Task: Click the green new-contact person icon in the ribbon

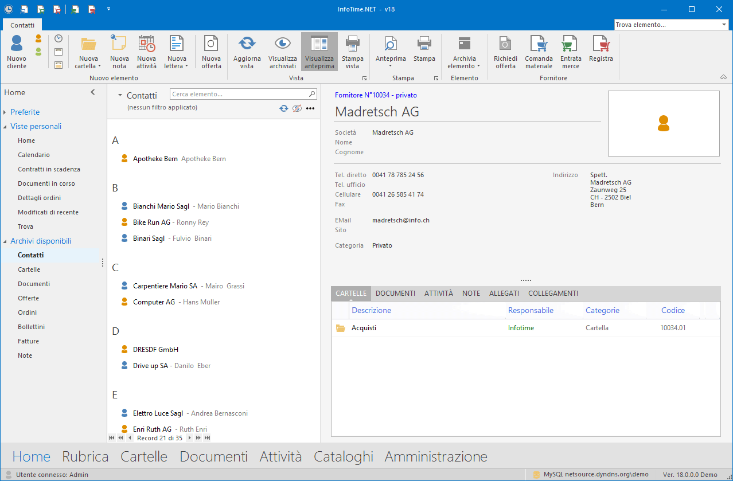Action: pyautogui.click(x=38, y=52)
